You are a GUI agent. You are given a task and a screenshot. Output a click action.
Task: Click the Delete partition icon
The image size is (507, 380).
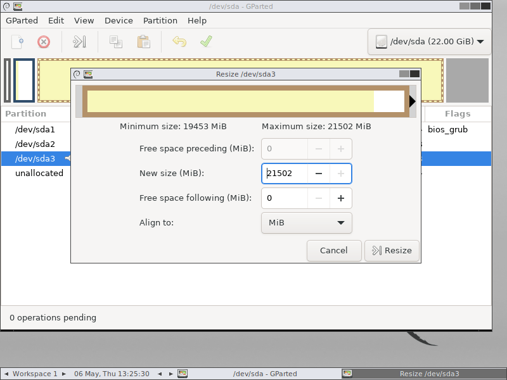pos(43,41)
